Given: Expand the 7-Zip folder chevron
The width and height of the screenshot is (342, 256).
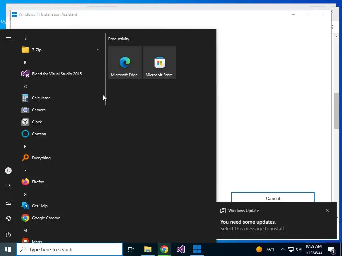Looking at the screenshot, I should pos(98,50).
